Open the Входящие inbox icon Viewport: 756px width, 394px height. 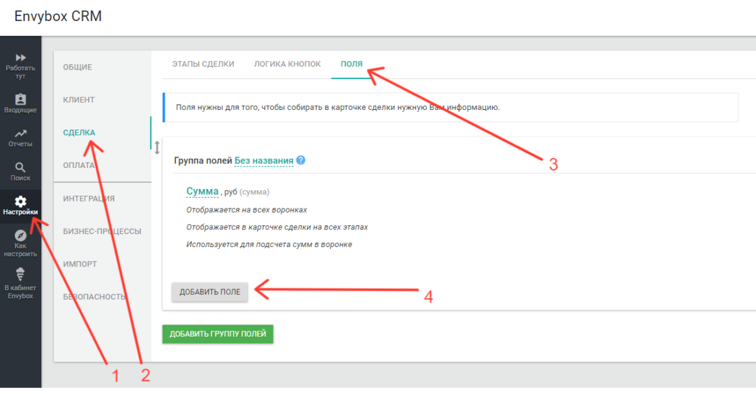[x=21, y=100]
